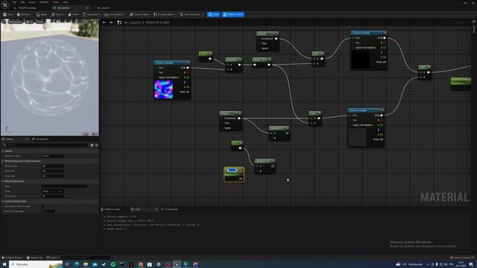Toggle the Platform Stats toolbar button

coord(233,15)
